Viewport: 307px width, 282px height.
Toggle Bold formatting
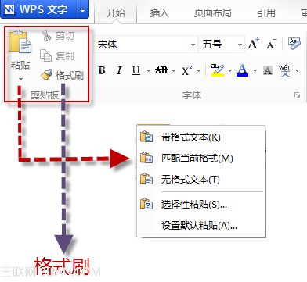click(102, 70)
